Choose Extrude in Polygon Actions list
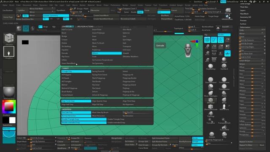 [x=65, y=53]
